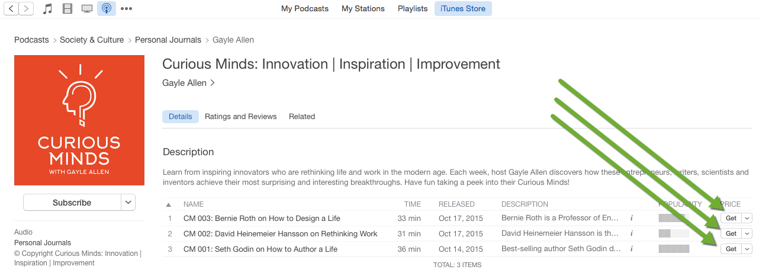Toggle sort order via triangle column header
Screen dimensions: 759x279
coord(169,204)
